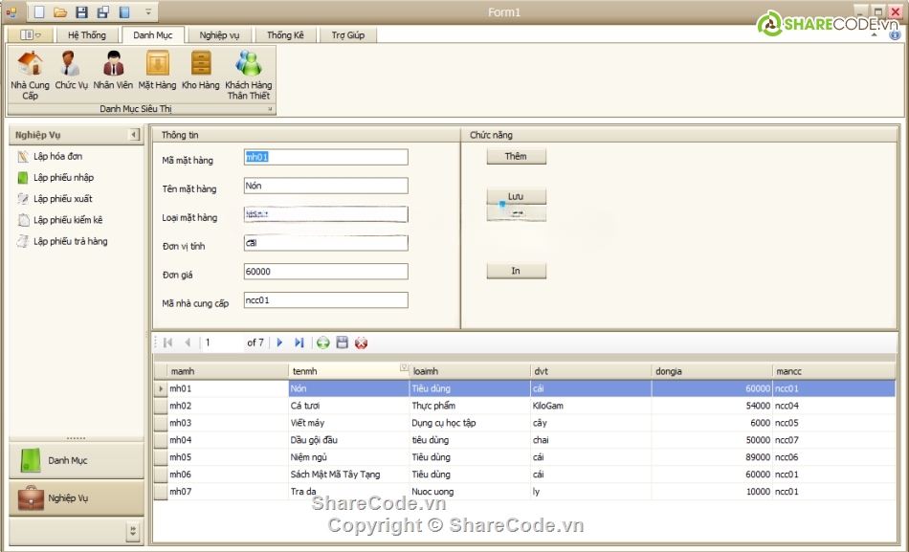The height and width of the screenshot is (552, 909).
Task: Open filter dropdown on tenmh column header
Action: click(x=404, y=367)
